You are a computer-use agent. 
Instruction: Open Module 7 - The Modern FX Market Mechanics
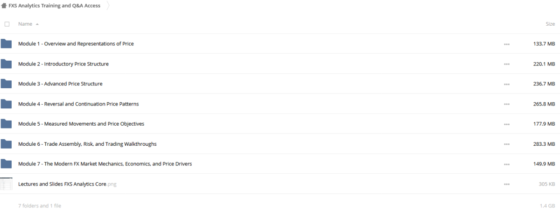105,164
